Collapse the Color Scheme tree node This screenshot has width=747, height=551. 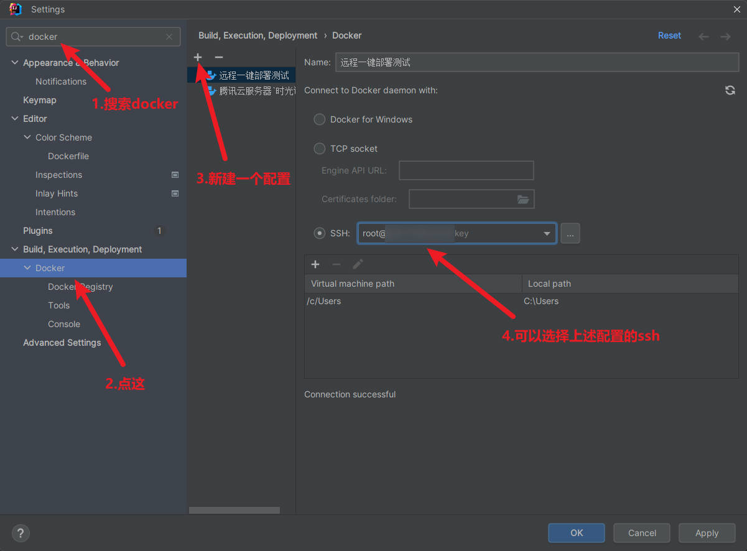coord(27,137)
